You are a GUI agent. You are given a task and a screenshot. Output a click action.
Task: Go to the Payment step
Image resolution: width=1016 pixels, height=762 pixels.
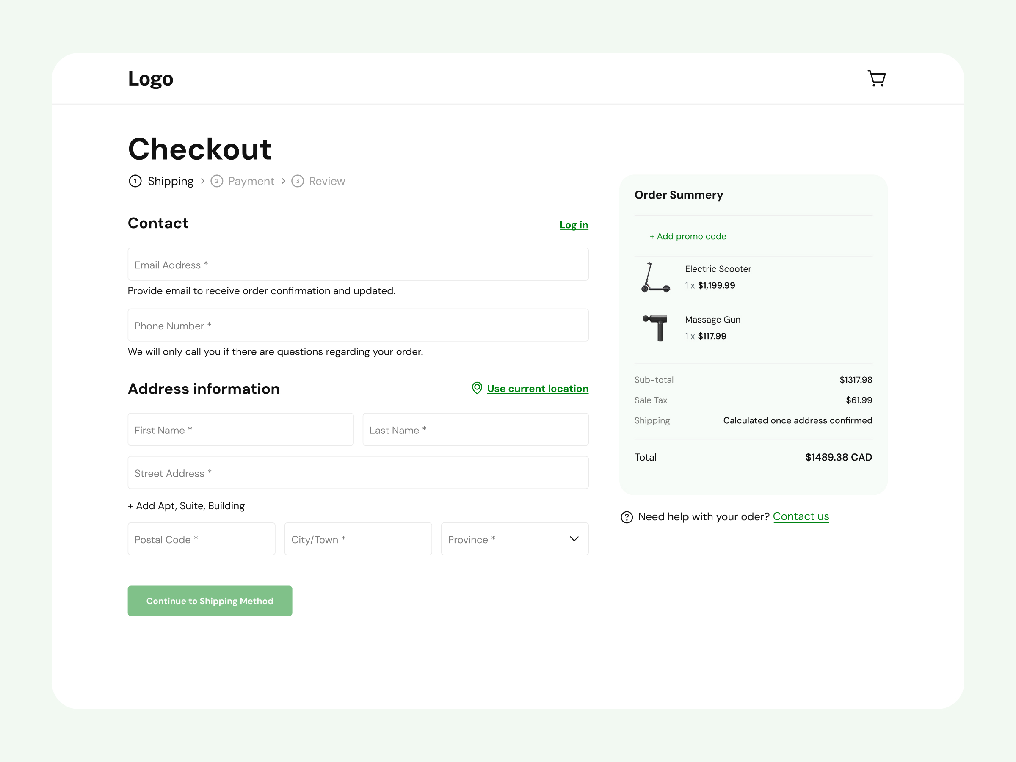point(251,181)
